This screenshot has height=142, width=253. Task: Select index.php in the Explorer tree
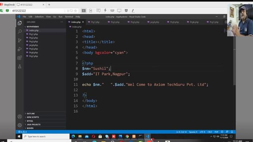[x=45, y=30]
